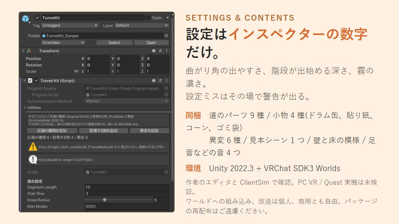Click the Keep Radius slider handle
Image resolution: width=399 pixels, height=224 pixels.
104,200
